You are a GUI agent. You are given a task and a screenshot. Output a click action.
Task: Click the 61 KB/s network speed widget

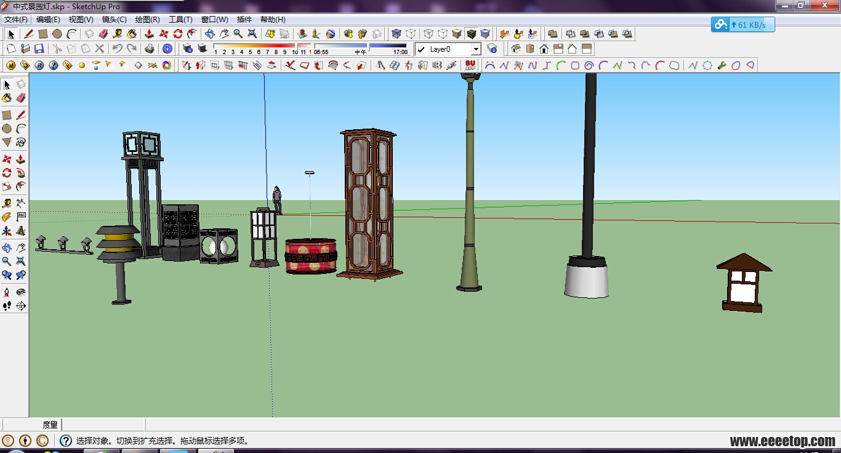(x=742, y=25)
